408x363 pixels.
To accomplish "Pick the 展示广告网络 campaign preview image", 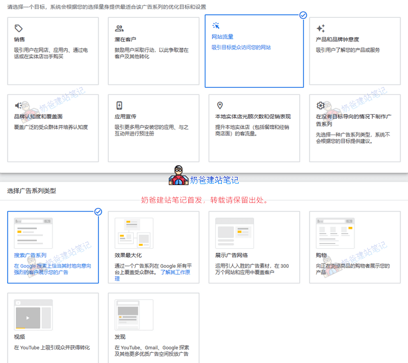I will 234,233.
